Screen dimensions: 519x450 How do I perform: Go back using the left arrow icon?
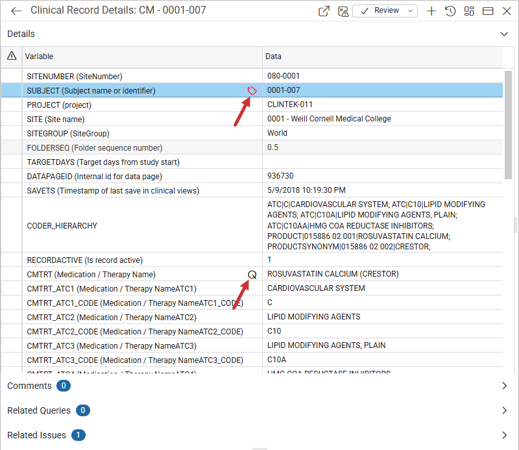tap(16, 11)
